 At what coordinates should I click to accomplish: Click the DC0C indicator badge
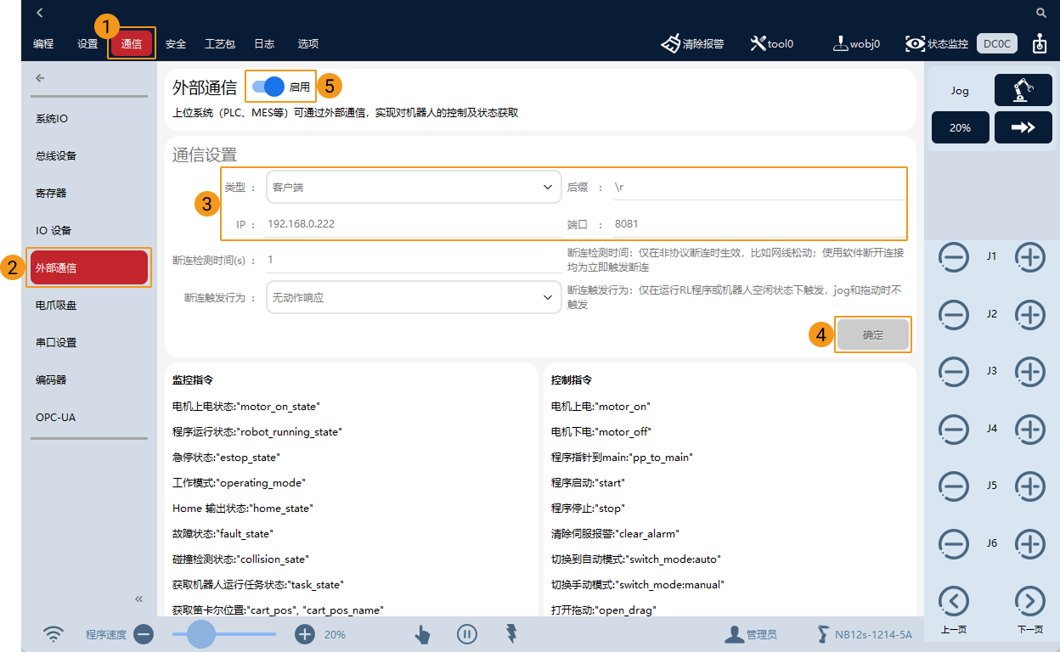click(997, 43)
